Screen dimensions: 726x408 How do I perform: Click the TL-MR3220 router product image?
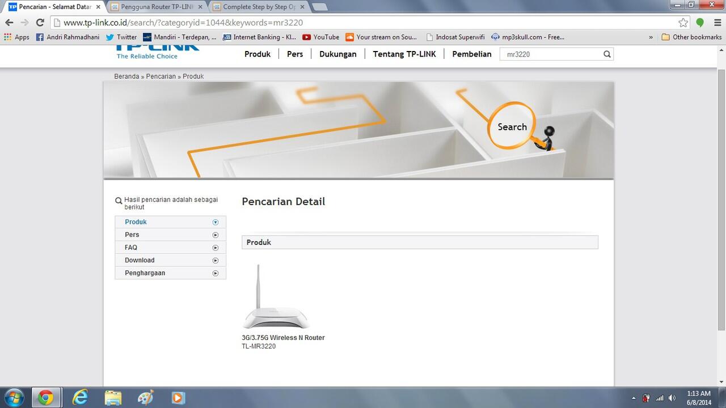tap(276, 297)
